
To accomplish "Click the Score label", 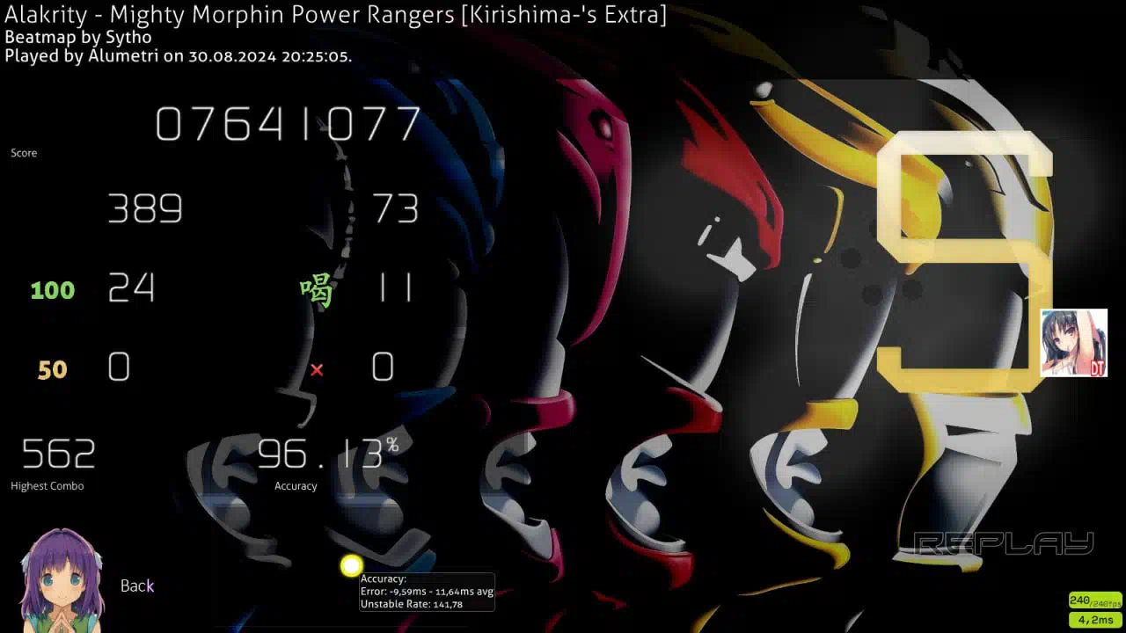I will pyautogui.click(x=24, y=153).
